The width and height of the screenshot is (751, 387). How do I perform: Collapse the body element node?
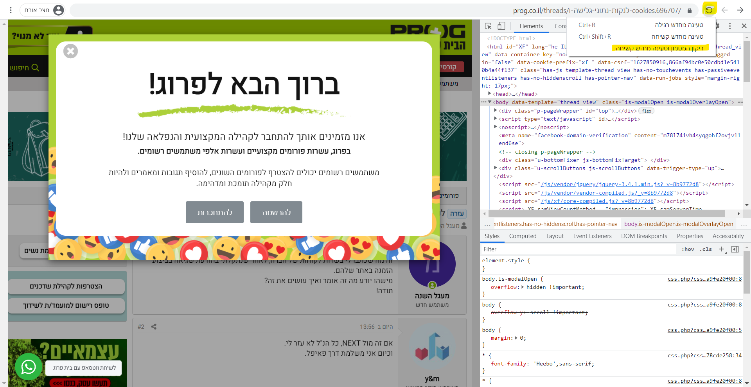pyautogui.click(x=490, y=102)
